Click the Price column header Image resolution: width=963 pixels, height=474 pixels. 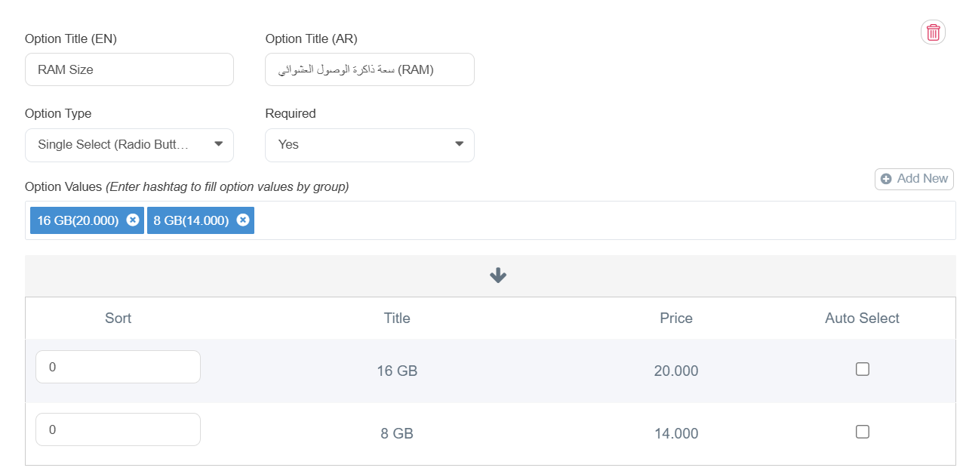676,318
